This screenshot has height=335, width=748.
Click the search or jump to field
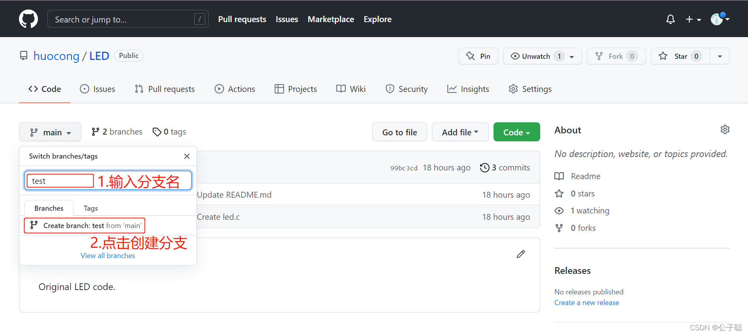tap(128, 19)
